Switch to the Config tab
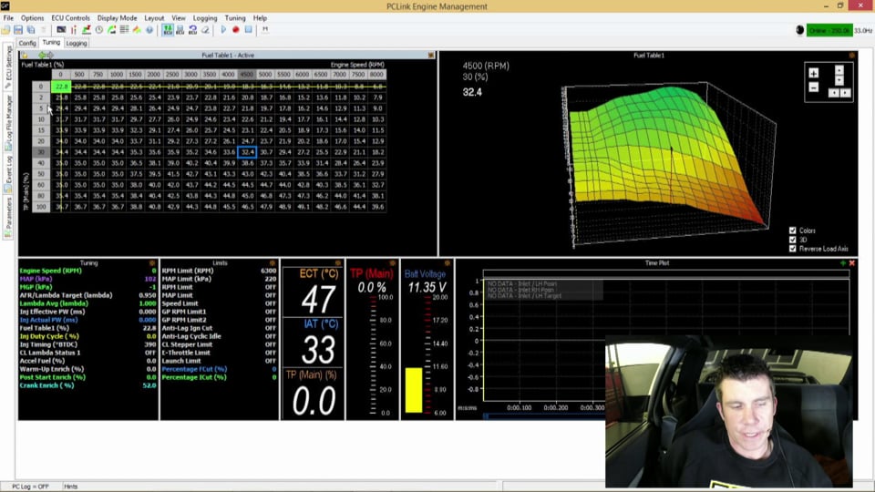The width and height of the screenshot is (875, 492). tap(26, 43)
